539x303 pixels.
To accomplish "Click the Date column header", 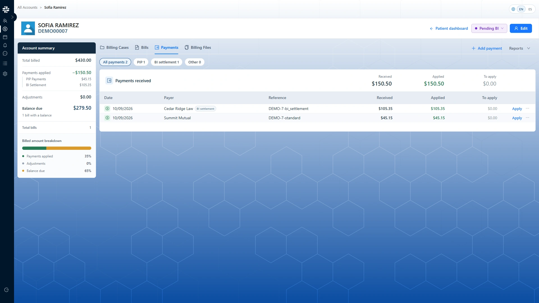I will coord(108,98).
